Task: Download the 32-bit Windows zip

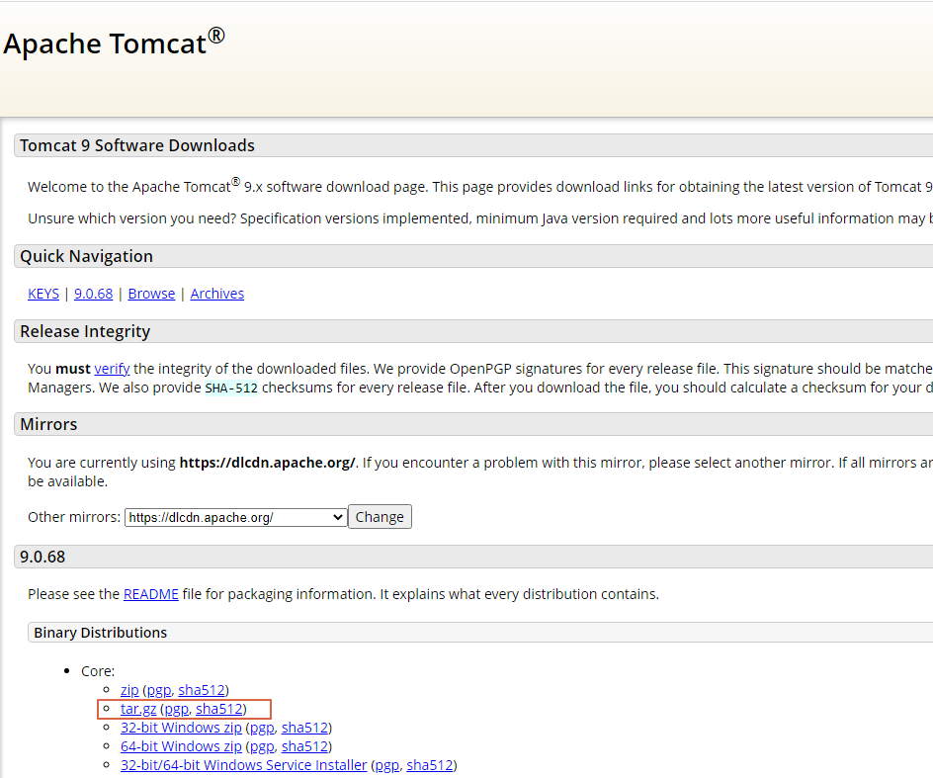Action: [x=182, y=728]
